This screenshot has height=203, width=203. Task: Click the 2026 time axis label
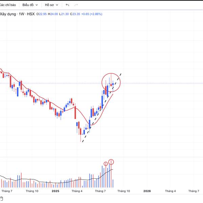147,191
